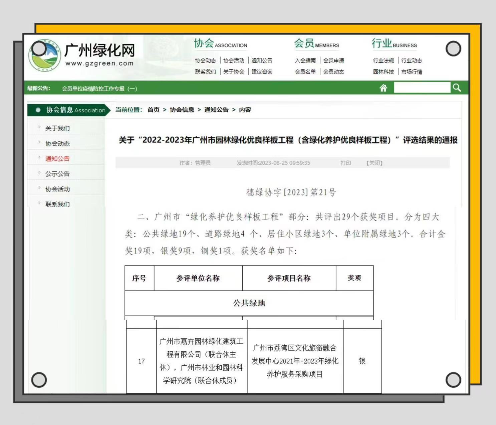Viewport: 496px width, 425px height.
Task: Click 协会信息 in the breadcrumb path
Action: click(x=182, y=110)
